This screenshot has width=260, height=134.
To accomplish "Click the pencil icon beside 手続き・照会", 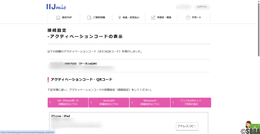I will (x=153, y=18).
